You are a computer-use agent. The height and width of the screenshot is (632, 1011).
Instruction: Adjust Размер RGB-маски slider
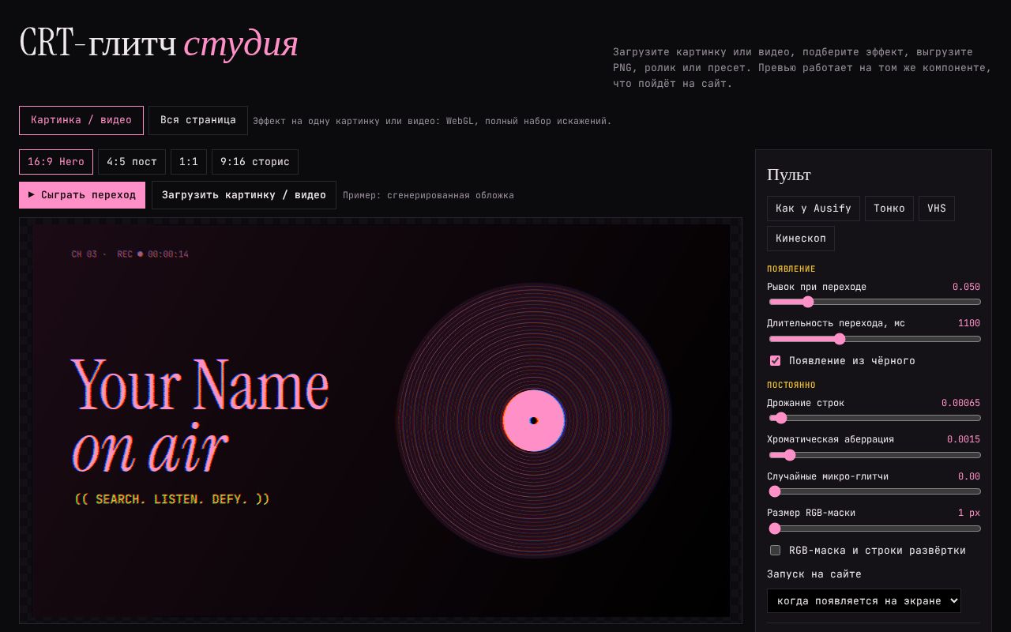tap(875, 529)
